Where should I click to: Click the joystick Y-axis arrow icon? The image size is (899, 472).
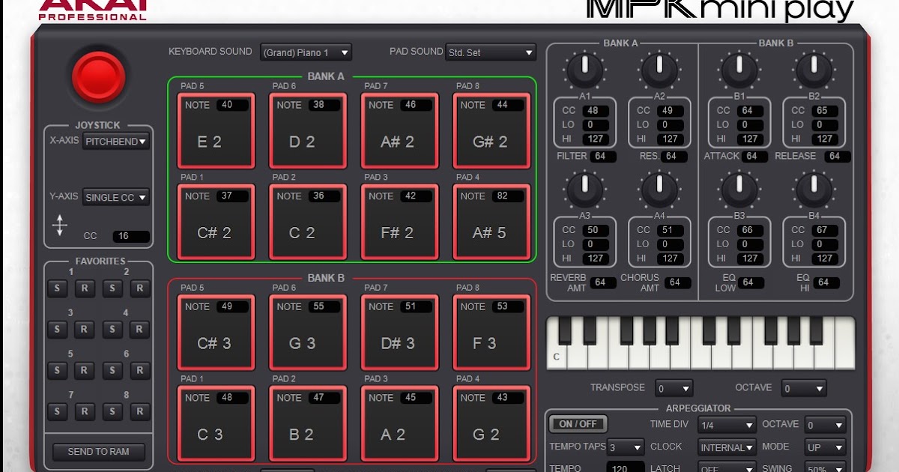60,223
